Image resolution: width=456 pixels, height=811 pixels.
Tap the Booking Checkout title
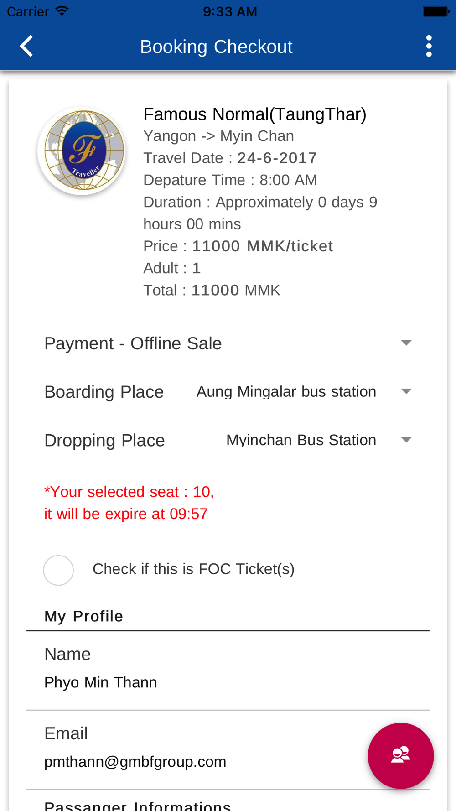click(x=216, y=47)
